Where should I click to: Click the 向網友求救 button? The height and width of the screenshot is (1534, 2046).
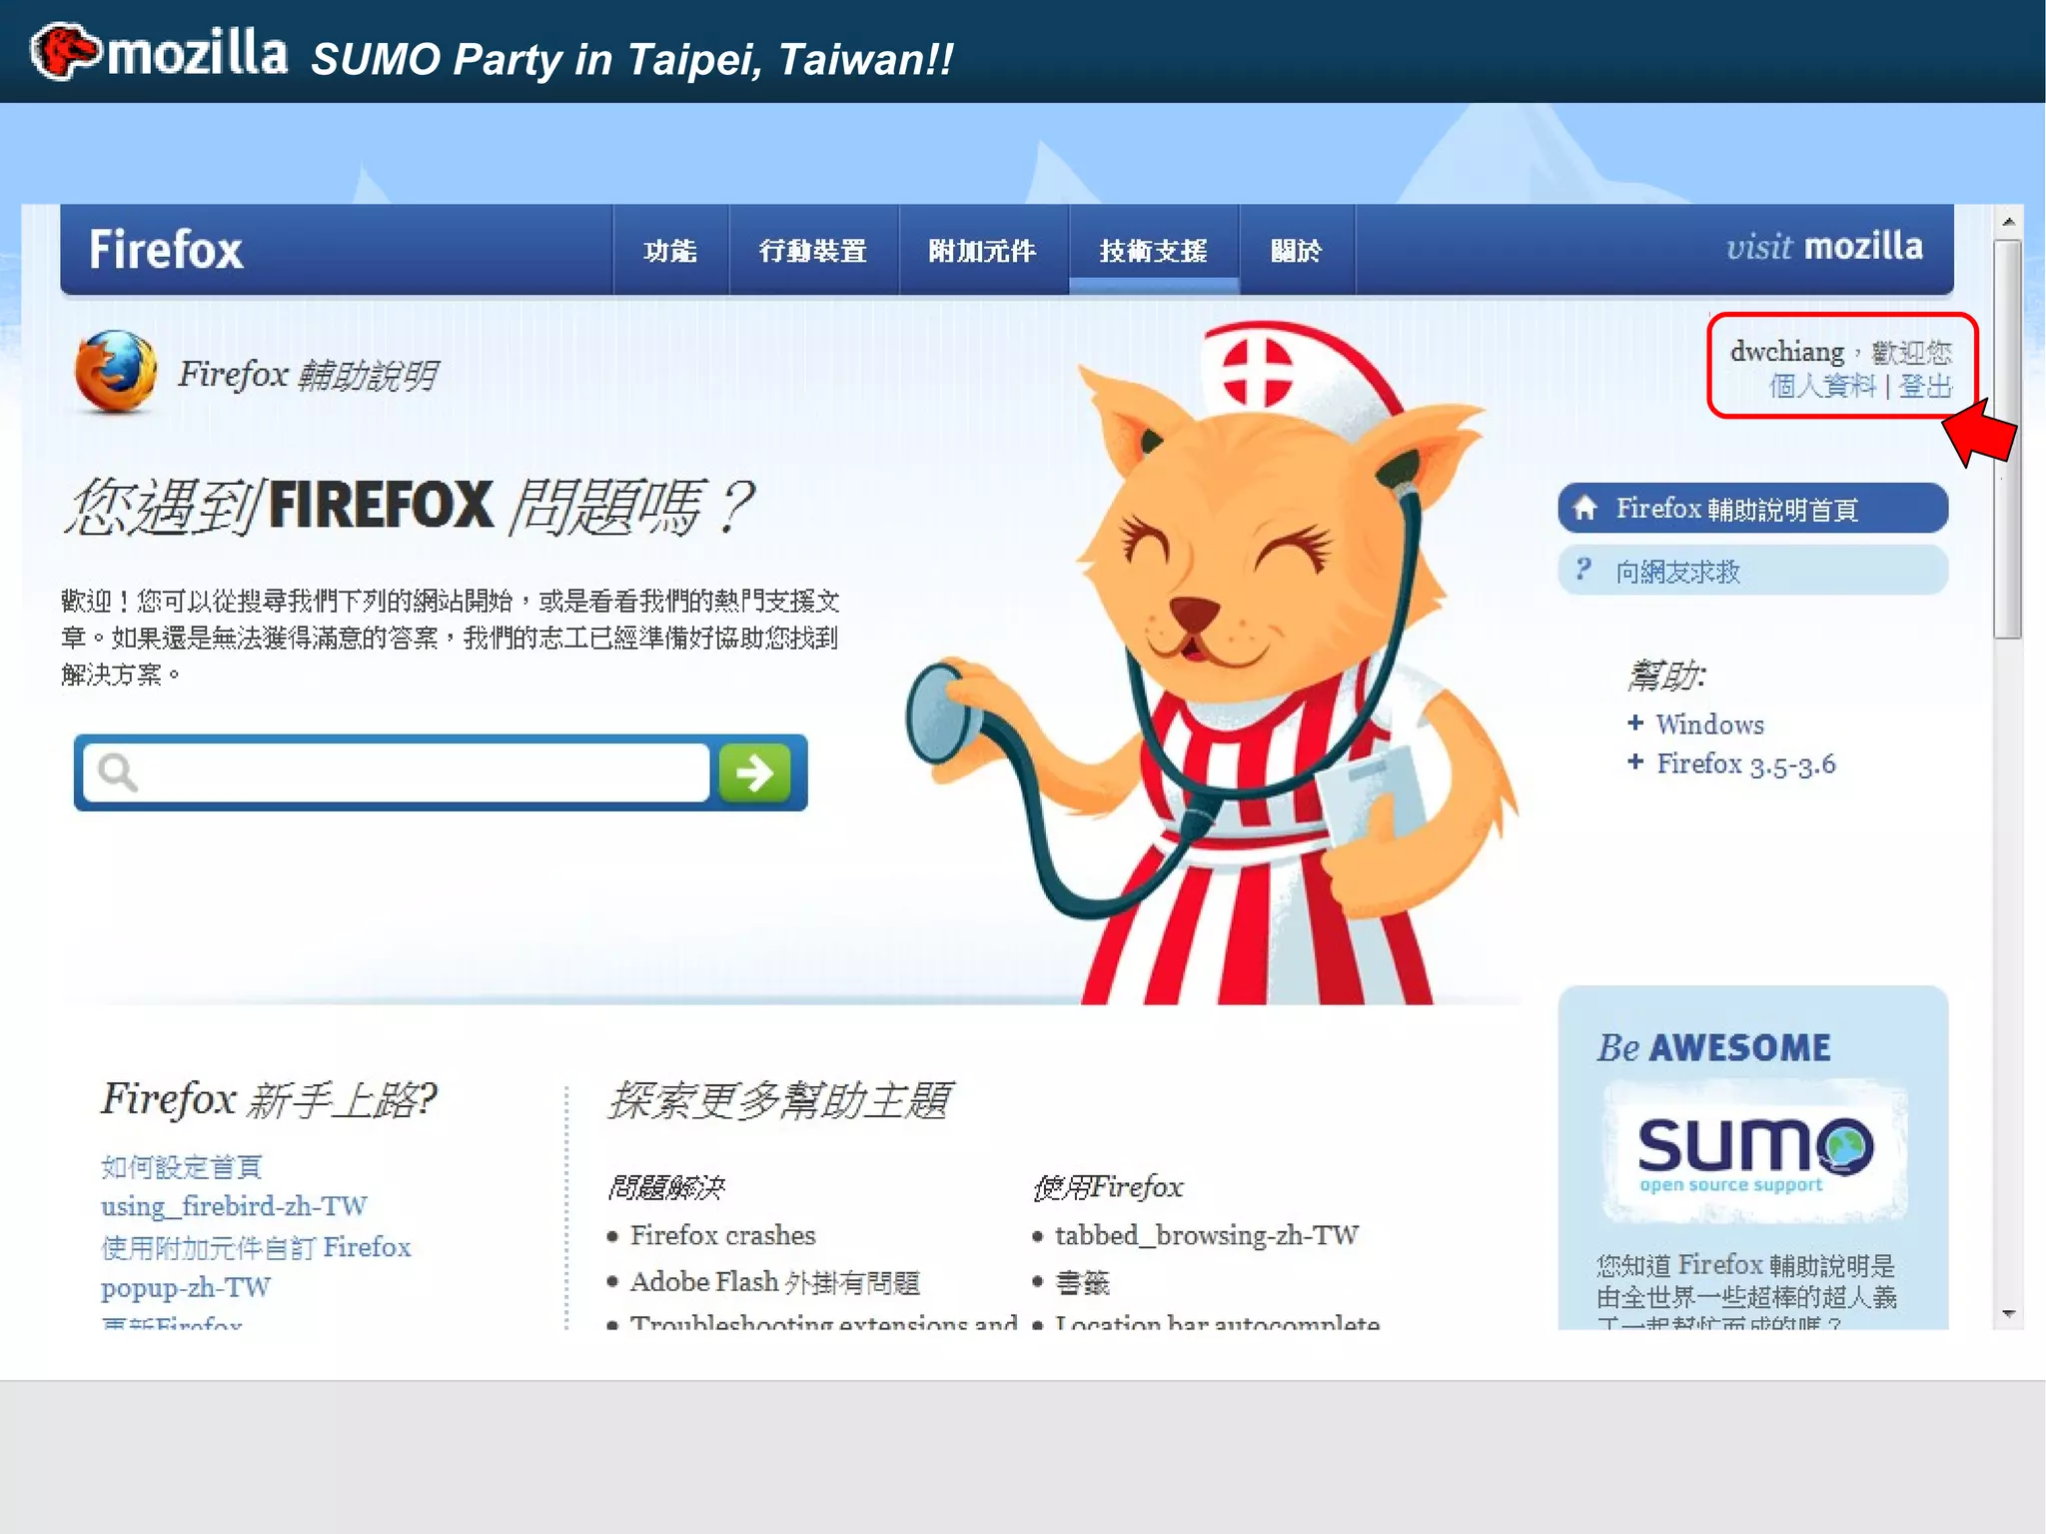1753,571
